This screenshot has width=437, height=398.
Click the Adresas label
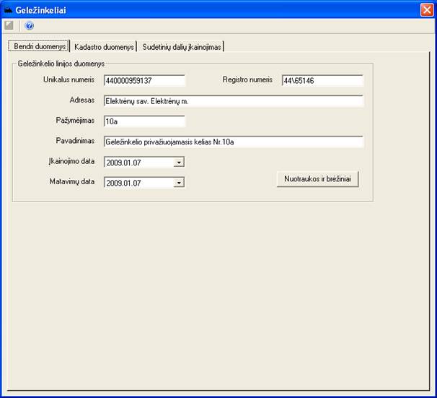(82, 100)
